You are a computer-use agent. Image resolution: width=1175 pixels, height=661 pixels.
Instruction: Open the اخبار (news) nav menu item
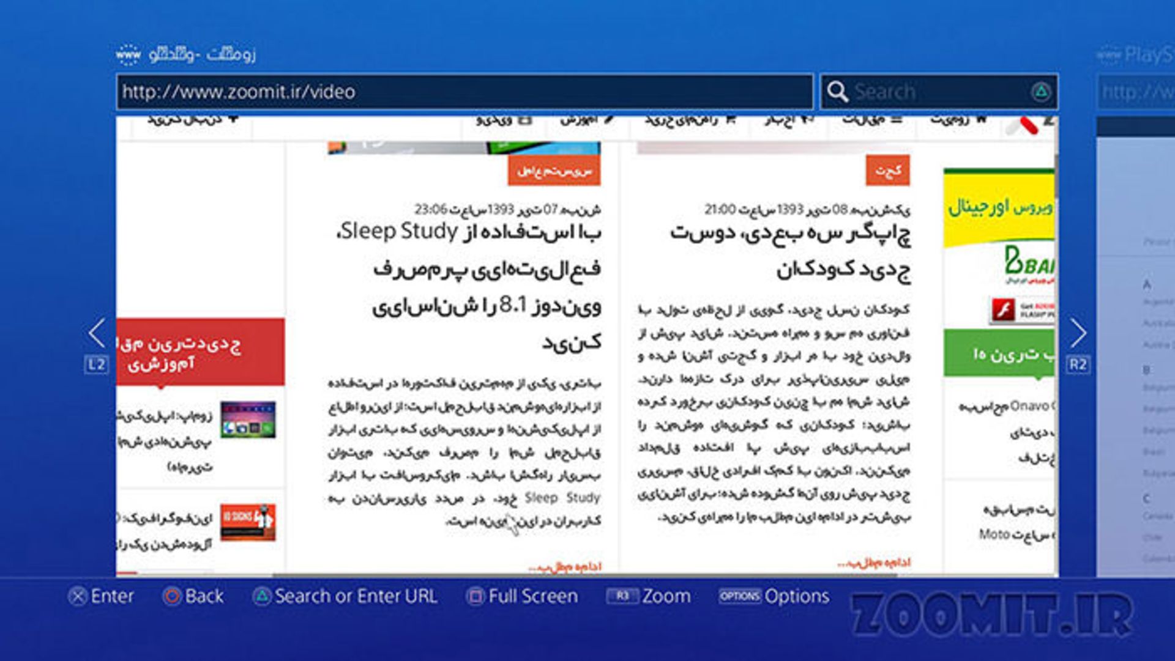click(789, 120)
